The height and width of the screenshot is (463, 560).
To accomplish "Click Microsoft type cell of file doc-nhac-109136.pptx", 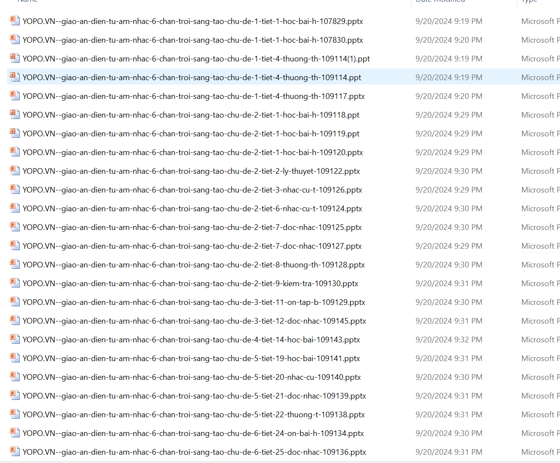I will (x=540, y=452).
